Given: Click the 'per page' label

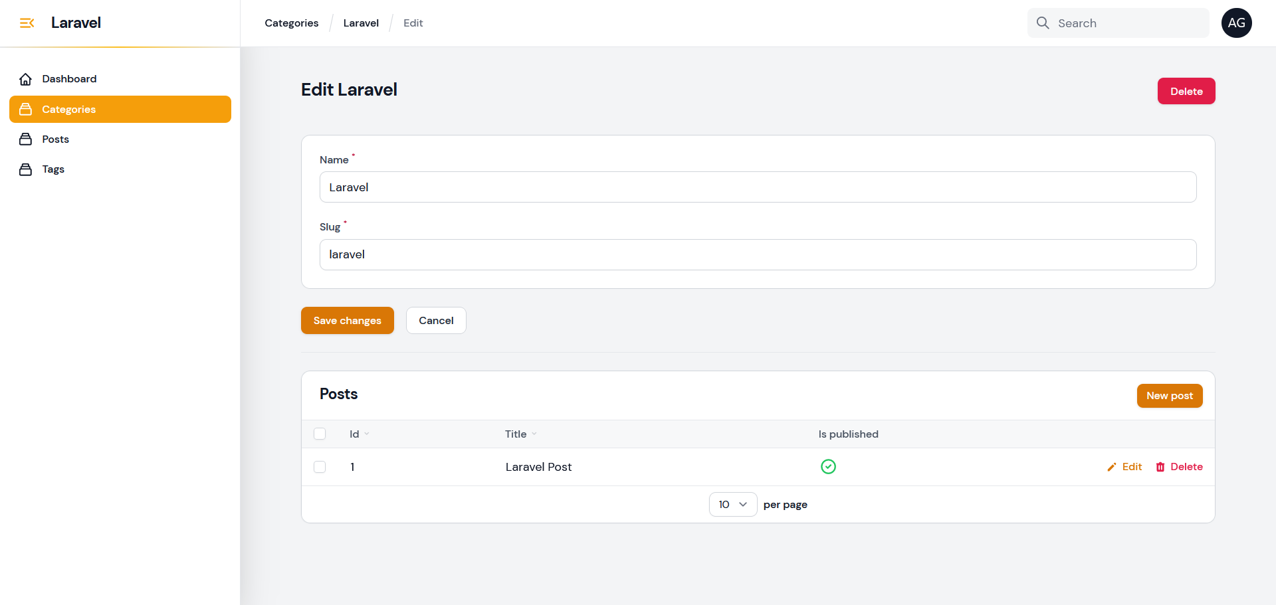Looking at the screenshot, I should coord(786,505).
